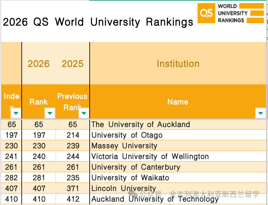The width and height of the screenshot is (268, 205).
Task: Select Rank 65 for University of Auckland
Action: 39,124
